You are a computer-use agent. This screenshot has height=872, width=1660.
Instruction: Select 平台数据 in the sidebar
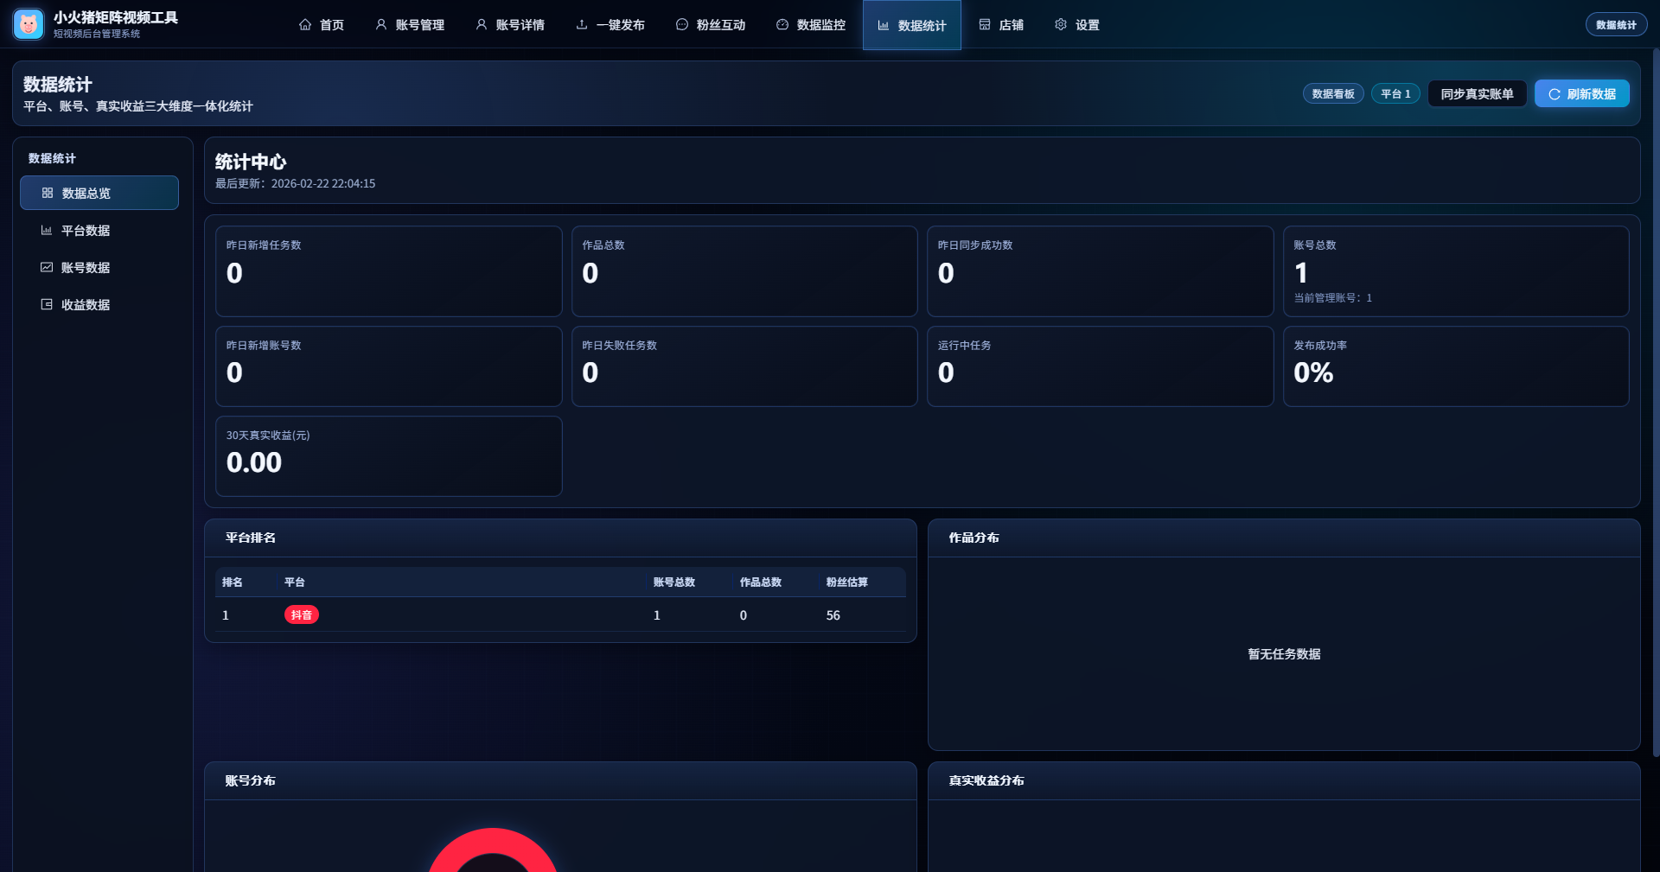click(x=86, y=231)
